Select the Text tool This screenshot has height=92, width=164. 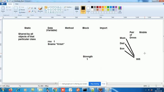(35, 8)
